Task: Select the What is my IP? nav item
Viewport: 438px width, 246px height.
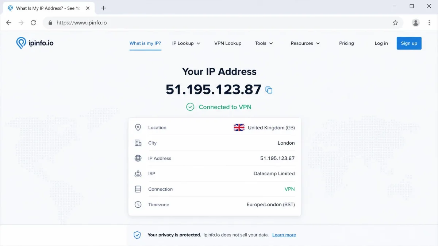Action: pos(145,43)
